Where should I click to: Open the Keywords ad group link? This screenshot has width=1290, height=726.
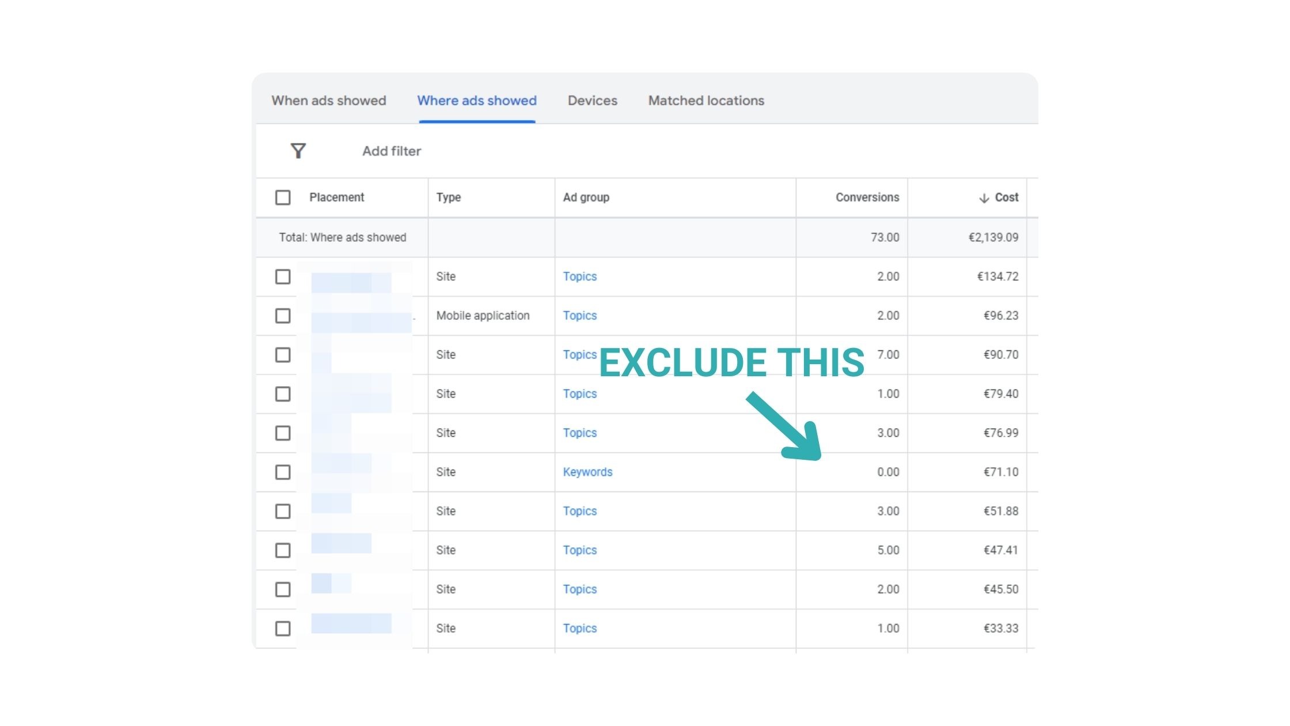pos(587,472)
